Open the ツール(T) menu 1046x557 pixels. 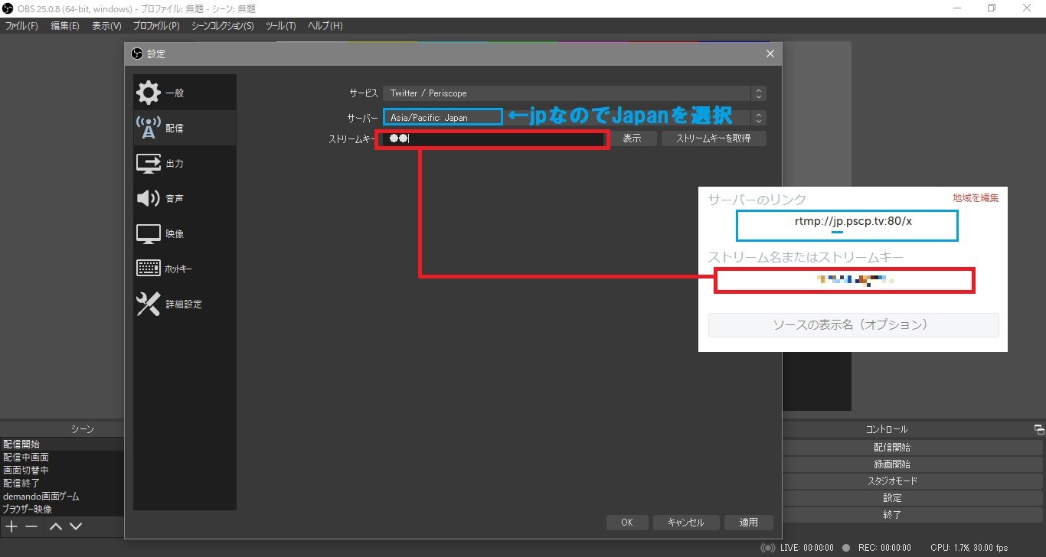pyautogui.click(x=280, y=26)
